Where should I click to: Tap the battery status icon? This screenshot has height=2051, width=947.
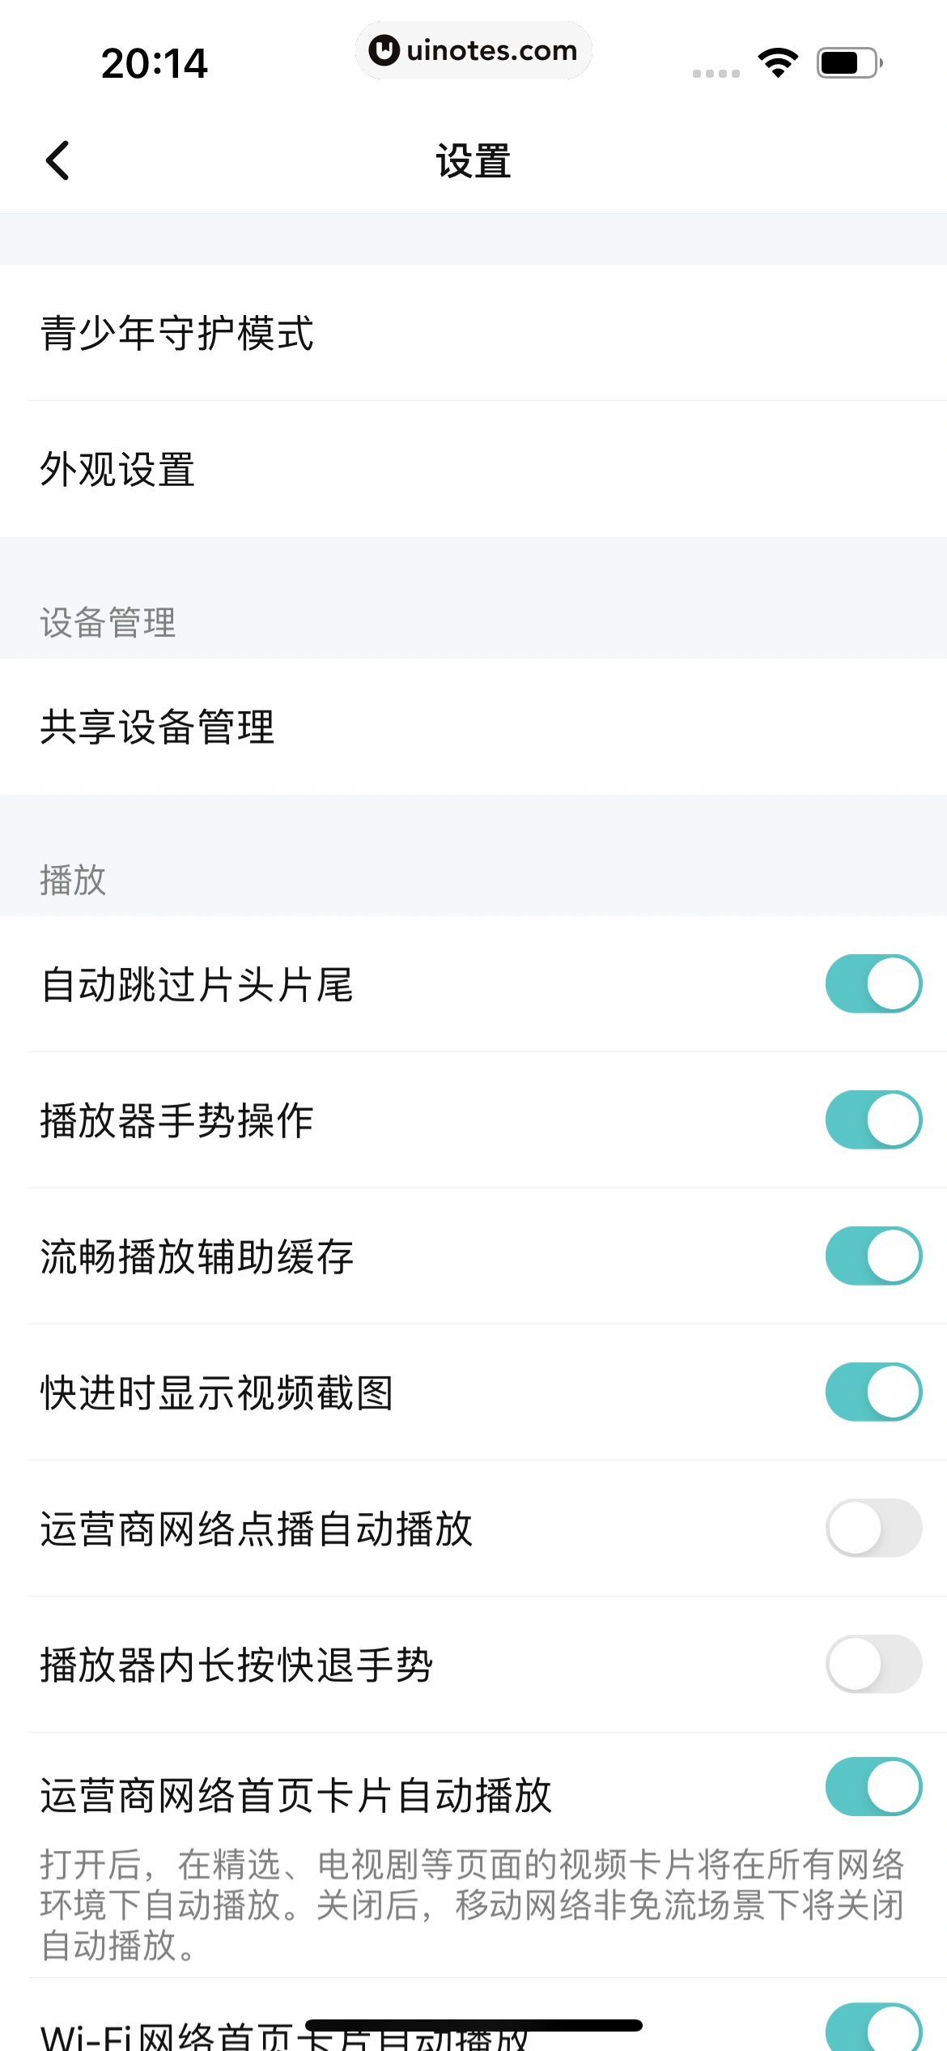[849, 62]
